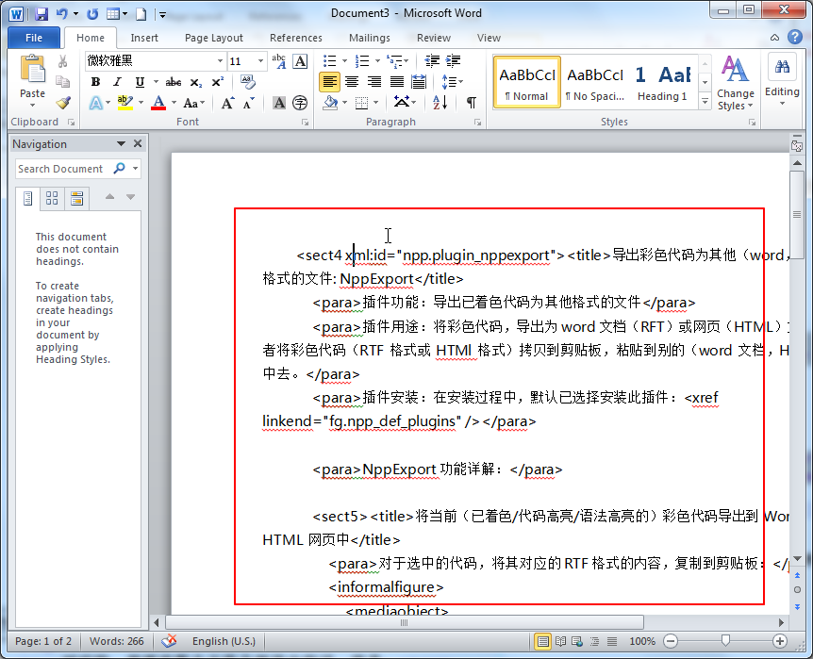Click the Show/Hide paragraph marks icon
The image size is (813, 659).
tap(471, 103)
